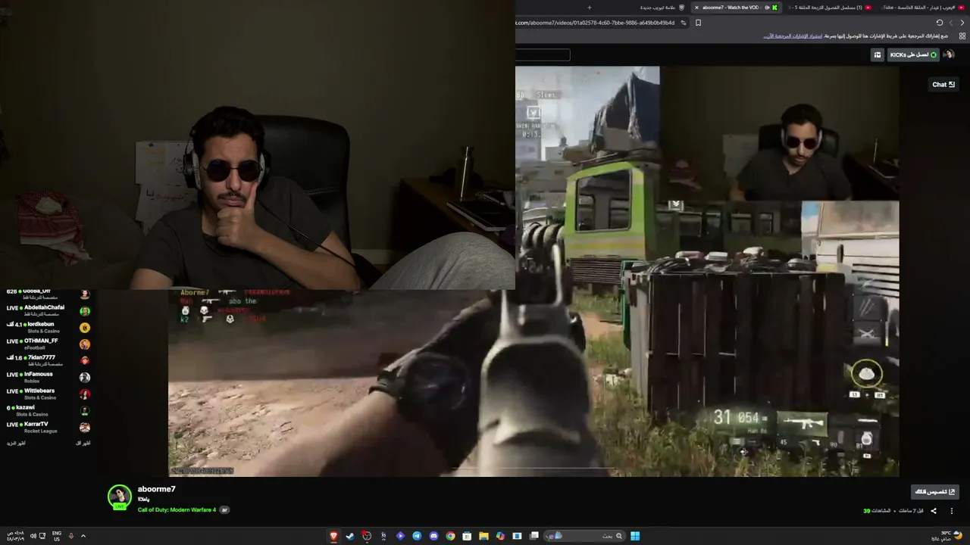Reload the page with the refresh icon
The image size is (970, 545).
pos(940,23)
